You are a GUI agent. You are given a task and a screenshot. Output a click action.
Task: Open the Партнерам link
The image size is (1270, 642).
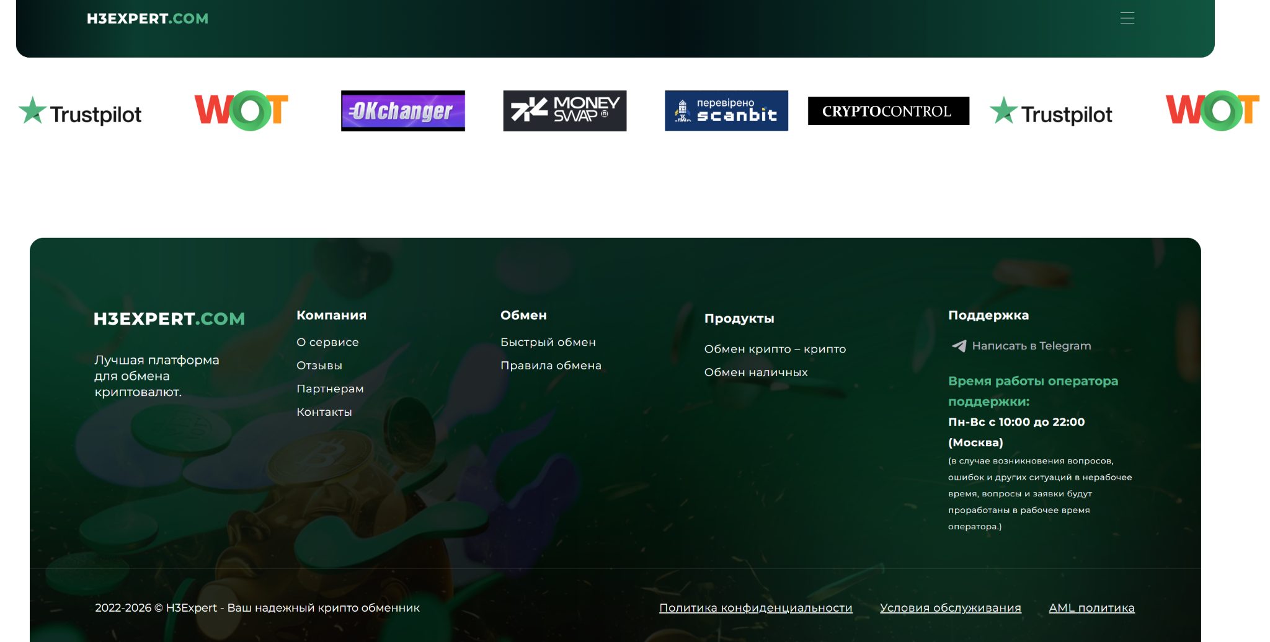point(330,389)
